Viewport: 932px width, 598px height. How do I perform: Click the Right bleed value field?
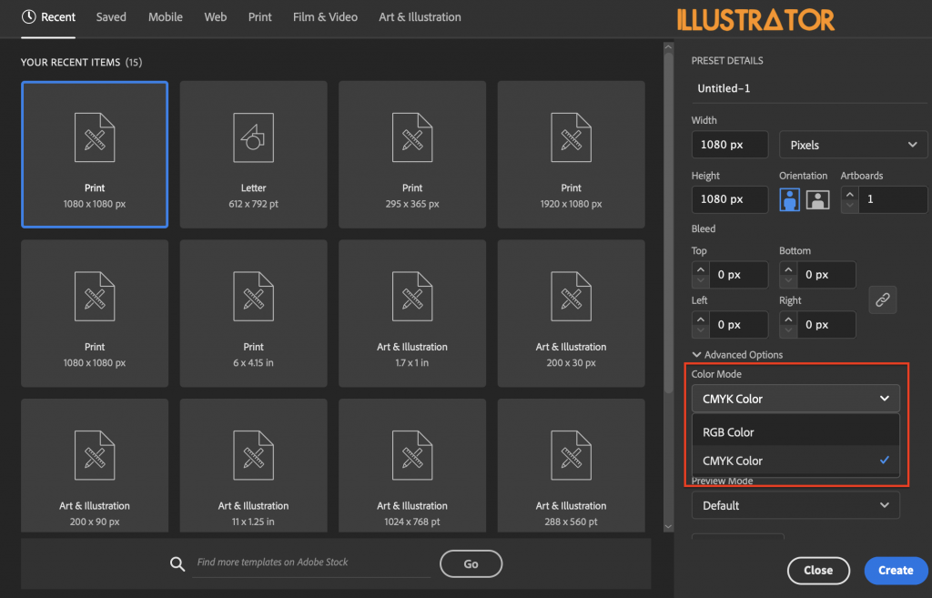pyautogui.click(x=826, y=325)
